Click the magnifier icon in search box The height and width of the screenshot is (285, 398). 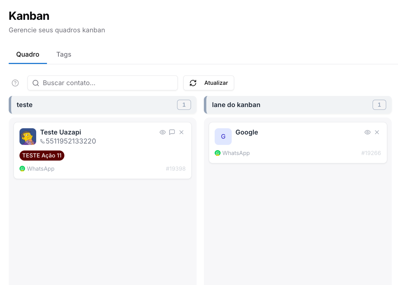click(36, 83)
